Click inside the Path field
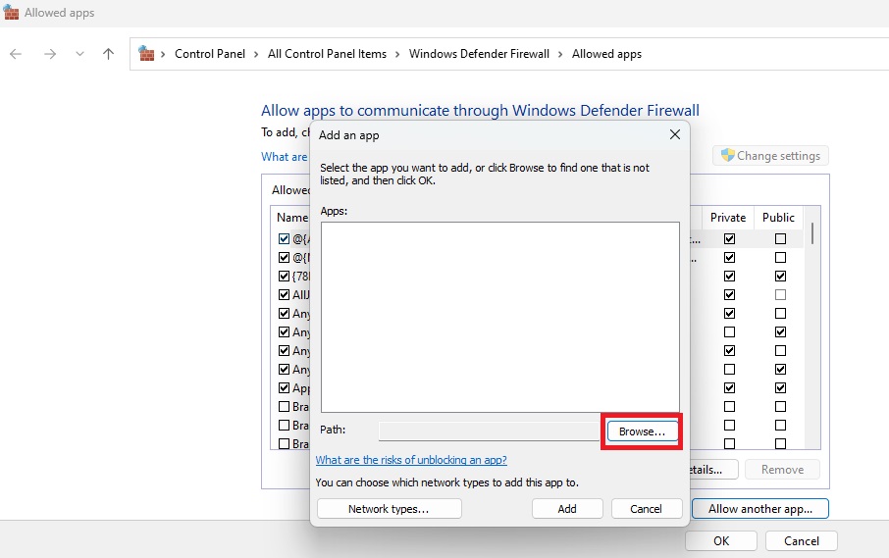Viewport: 889px width, 558px height. [x=490, y=431]
